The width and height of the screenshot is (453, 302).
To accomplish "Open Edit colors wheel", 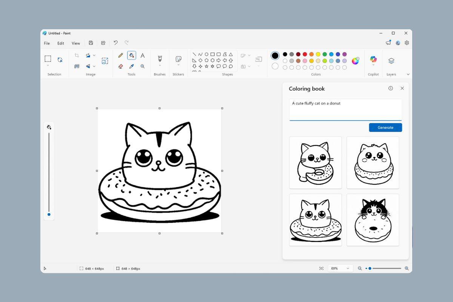I will point(355,61).
